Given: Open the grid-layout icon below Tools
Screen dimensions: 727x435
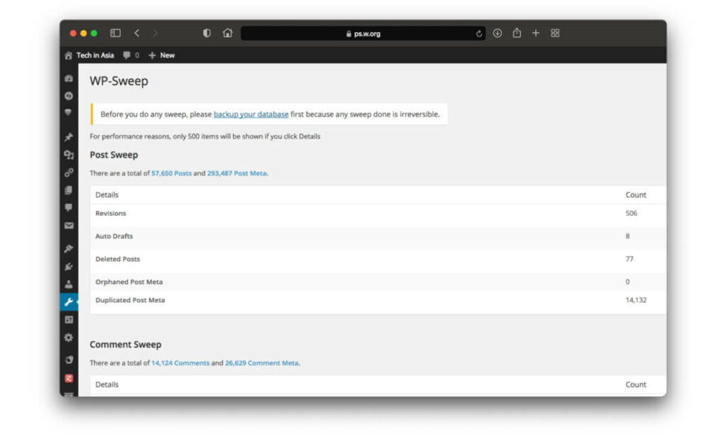Looking at the screenshot, I should coord(69,319).
